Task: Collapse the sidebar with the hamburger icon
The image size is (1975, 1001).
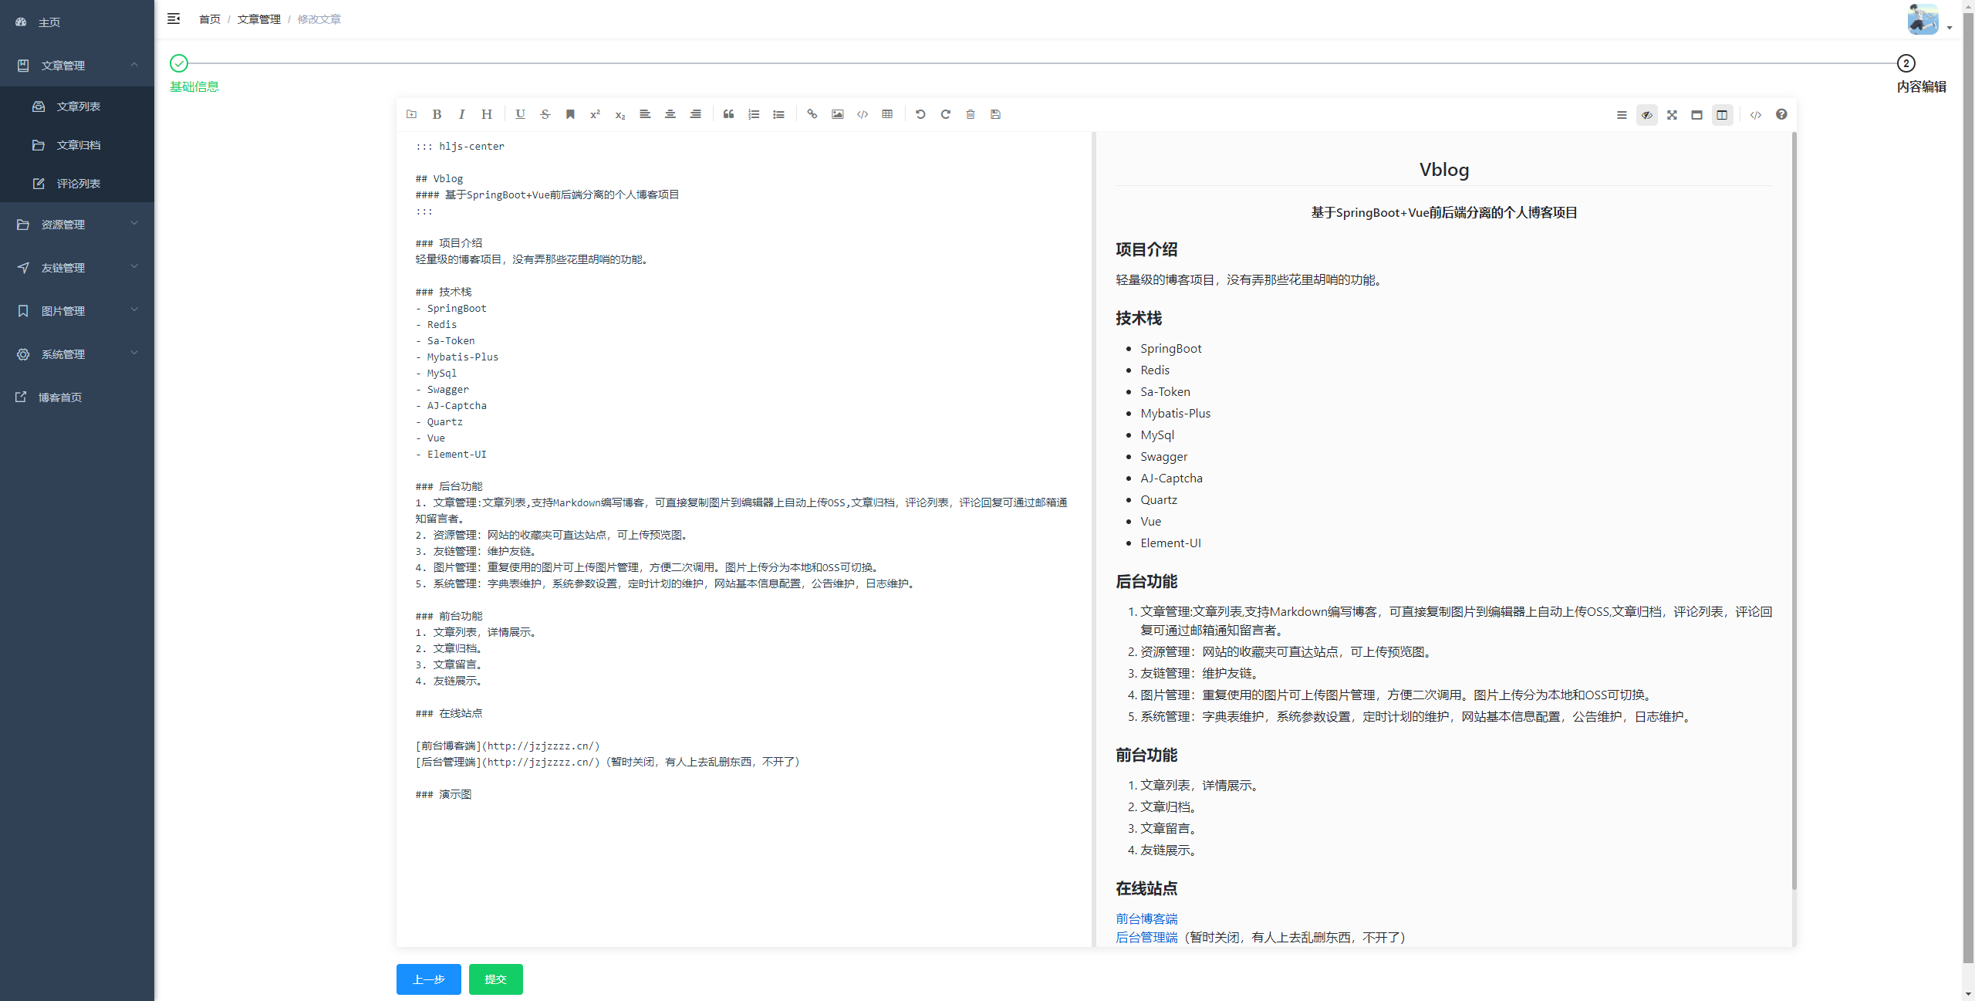Action: click(174, 19)
